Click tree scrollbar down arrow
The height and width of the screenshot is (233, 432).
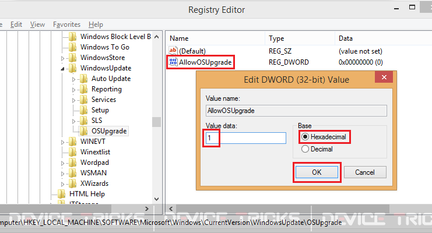[156, 199]
